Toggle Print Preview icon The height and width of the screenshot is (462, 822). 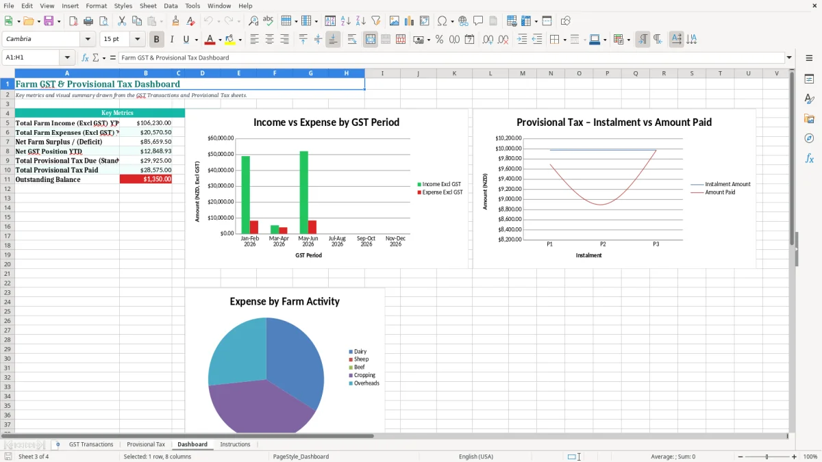coord(103,21)
